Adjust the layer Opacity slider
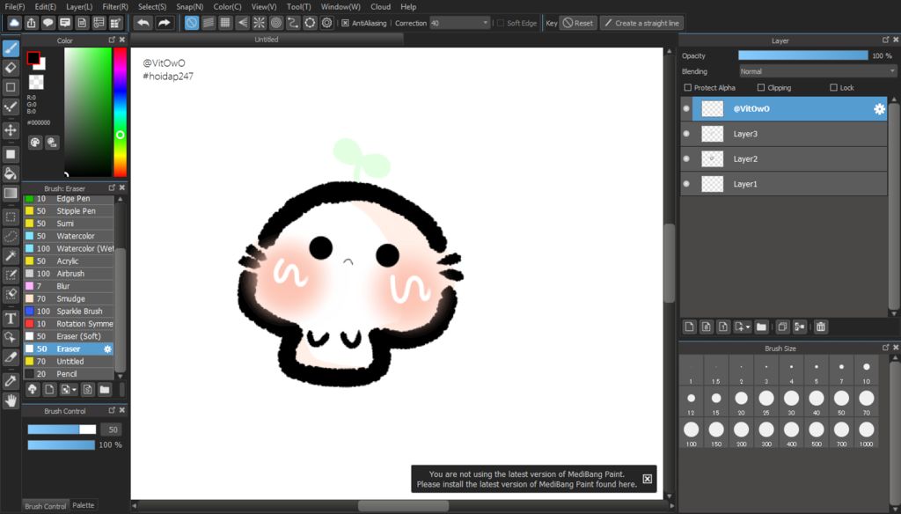Image resolution: width=901 pixels, height=514 pixels. pyautogui.click(x=802, y=55)
